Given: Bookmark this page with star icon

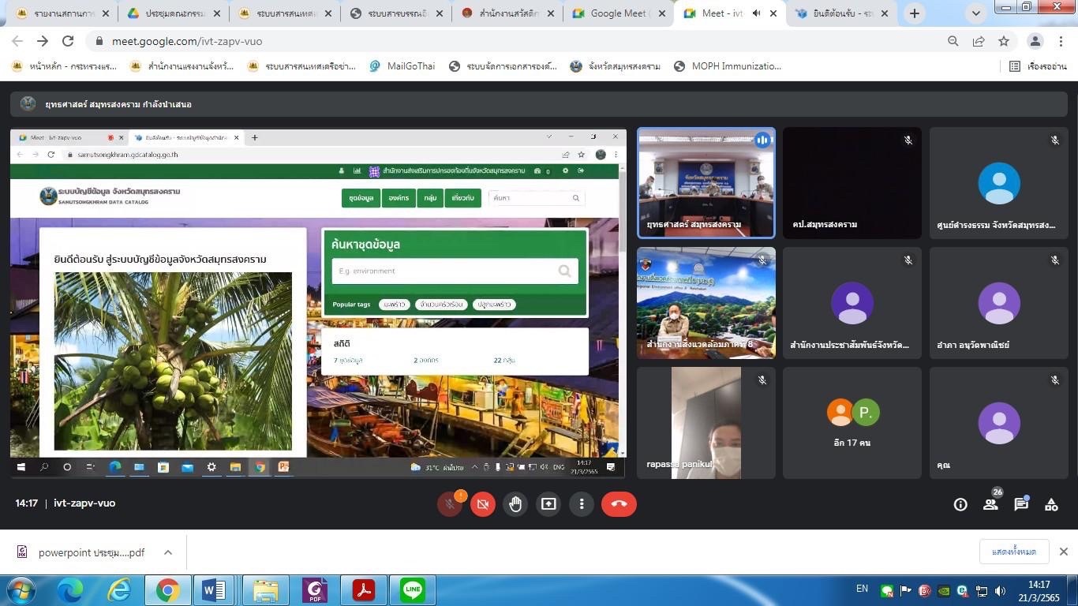Looking at the screenshot, I should (1004, 41).
